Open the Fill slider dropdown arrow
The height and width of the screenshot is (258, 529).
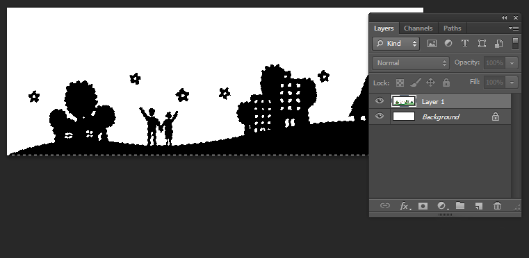click(x=512, y=83)
